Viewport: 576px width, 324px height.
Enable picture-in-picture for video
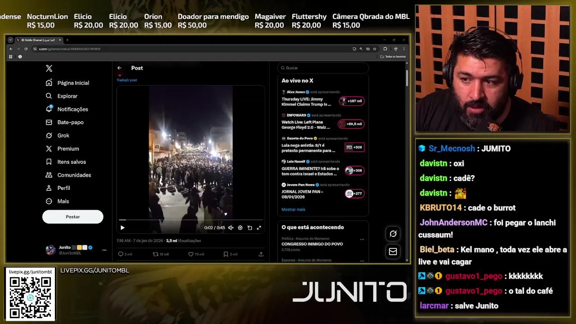click(x=250, y=228)
